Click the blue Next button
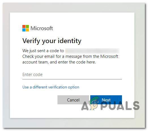Viewport: 148px width, 131px height. click(x=106, y=100)
